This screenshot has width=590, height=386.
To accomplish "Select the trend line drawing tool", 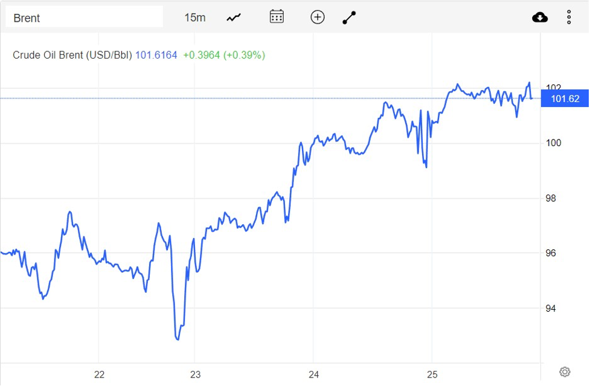I will tap(349, 18).
